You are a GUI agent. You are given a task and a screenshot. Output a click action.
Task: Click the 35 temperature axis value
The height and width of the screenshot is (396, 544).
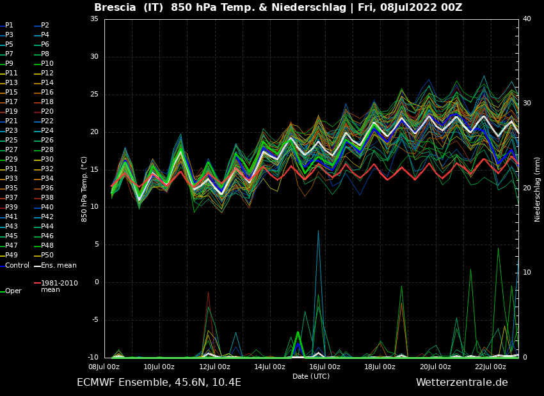point(94,19)
